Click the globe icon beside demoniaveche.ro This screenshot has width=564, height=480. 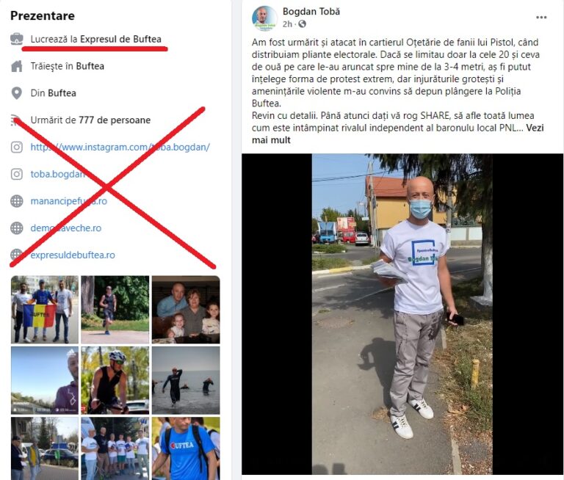click(x=17, y=228)
